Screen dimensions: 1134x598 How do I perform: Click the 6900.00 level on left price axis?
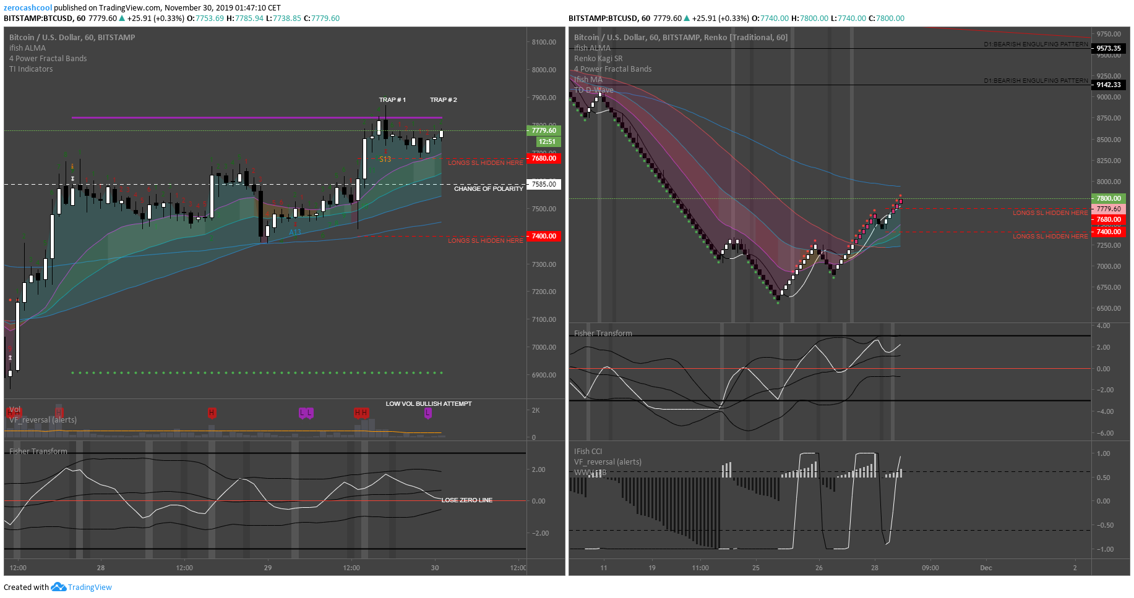(x=544, y=375)
